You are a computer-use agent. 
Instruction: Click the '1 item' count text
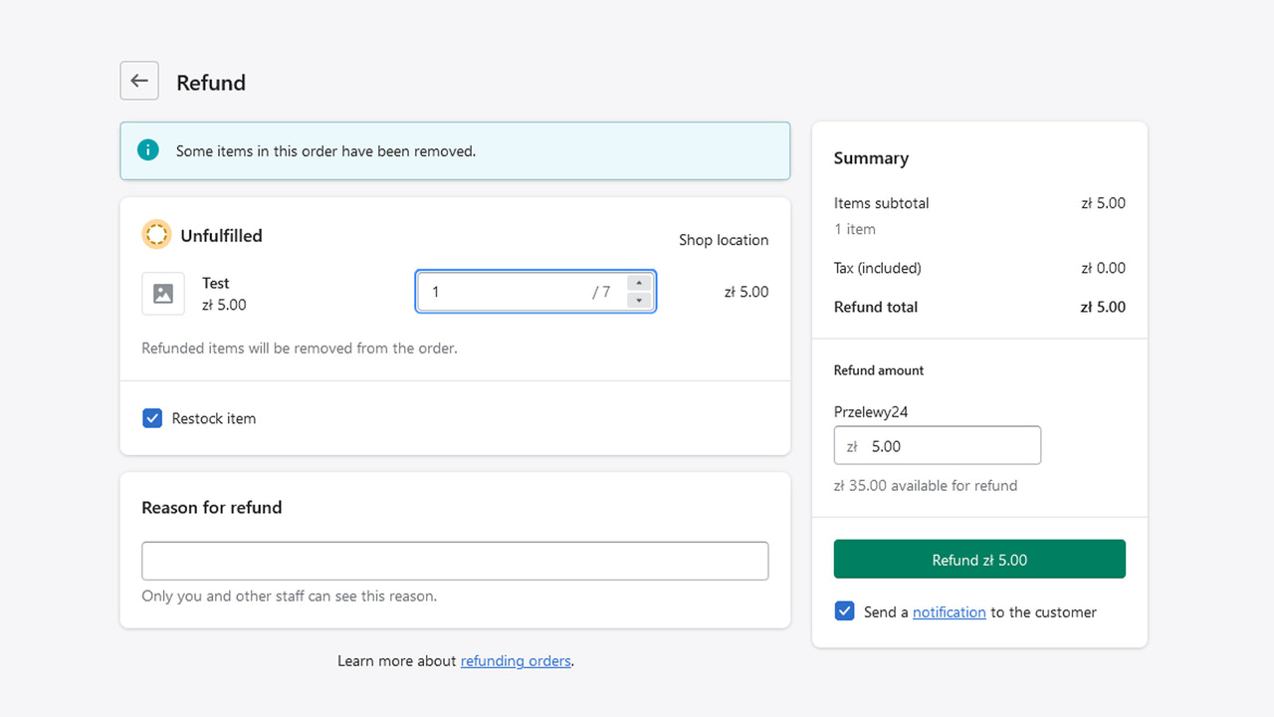tap(855, 229)
